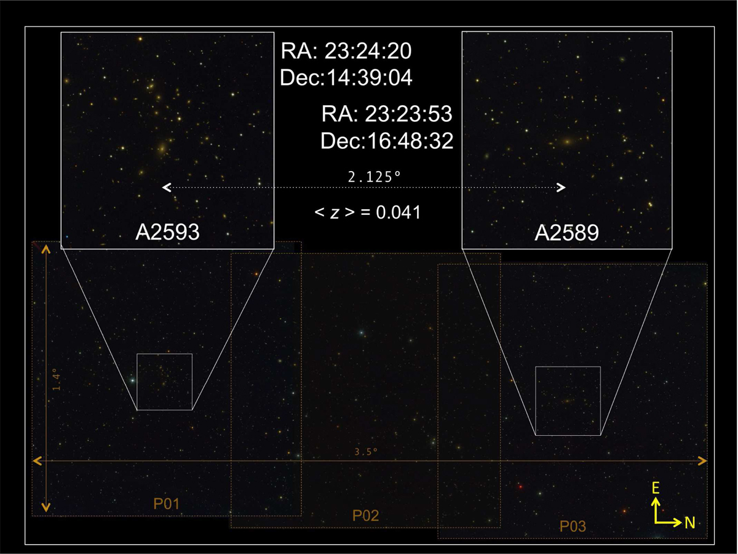Select the P03 pointing label
Viewport: 738px width, 554px height.
click(x=573, y=526)
